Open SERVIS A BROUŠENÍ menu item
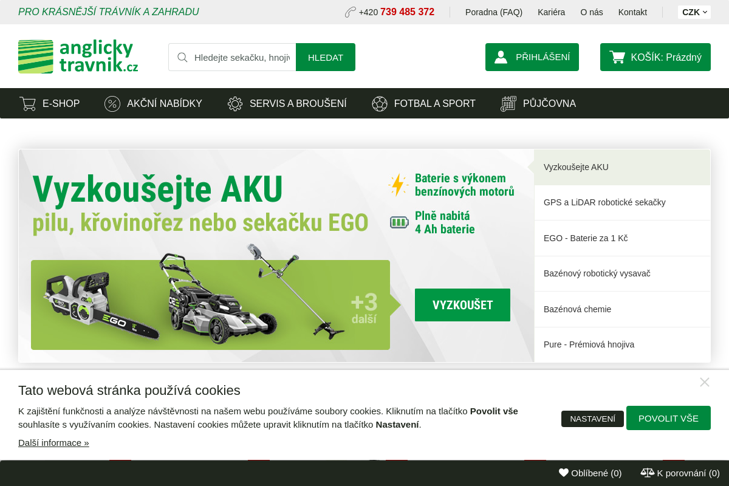 [x=287, y=103]
